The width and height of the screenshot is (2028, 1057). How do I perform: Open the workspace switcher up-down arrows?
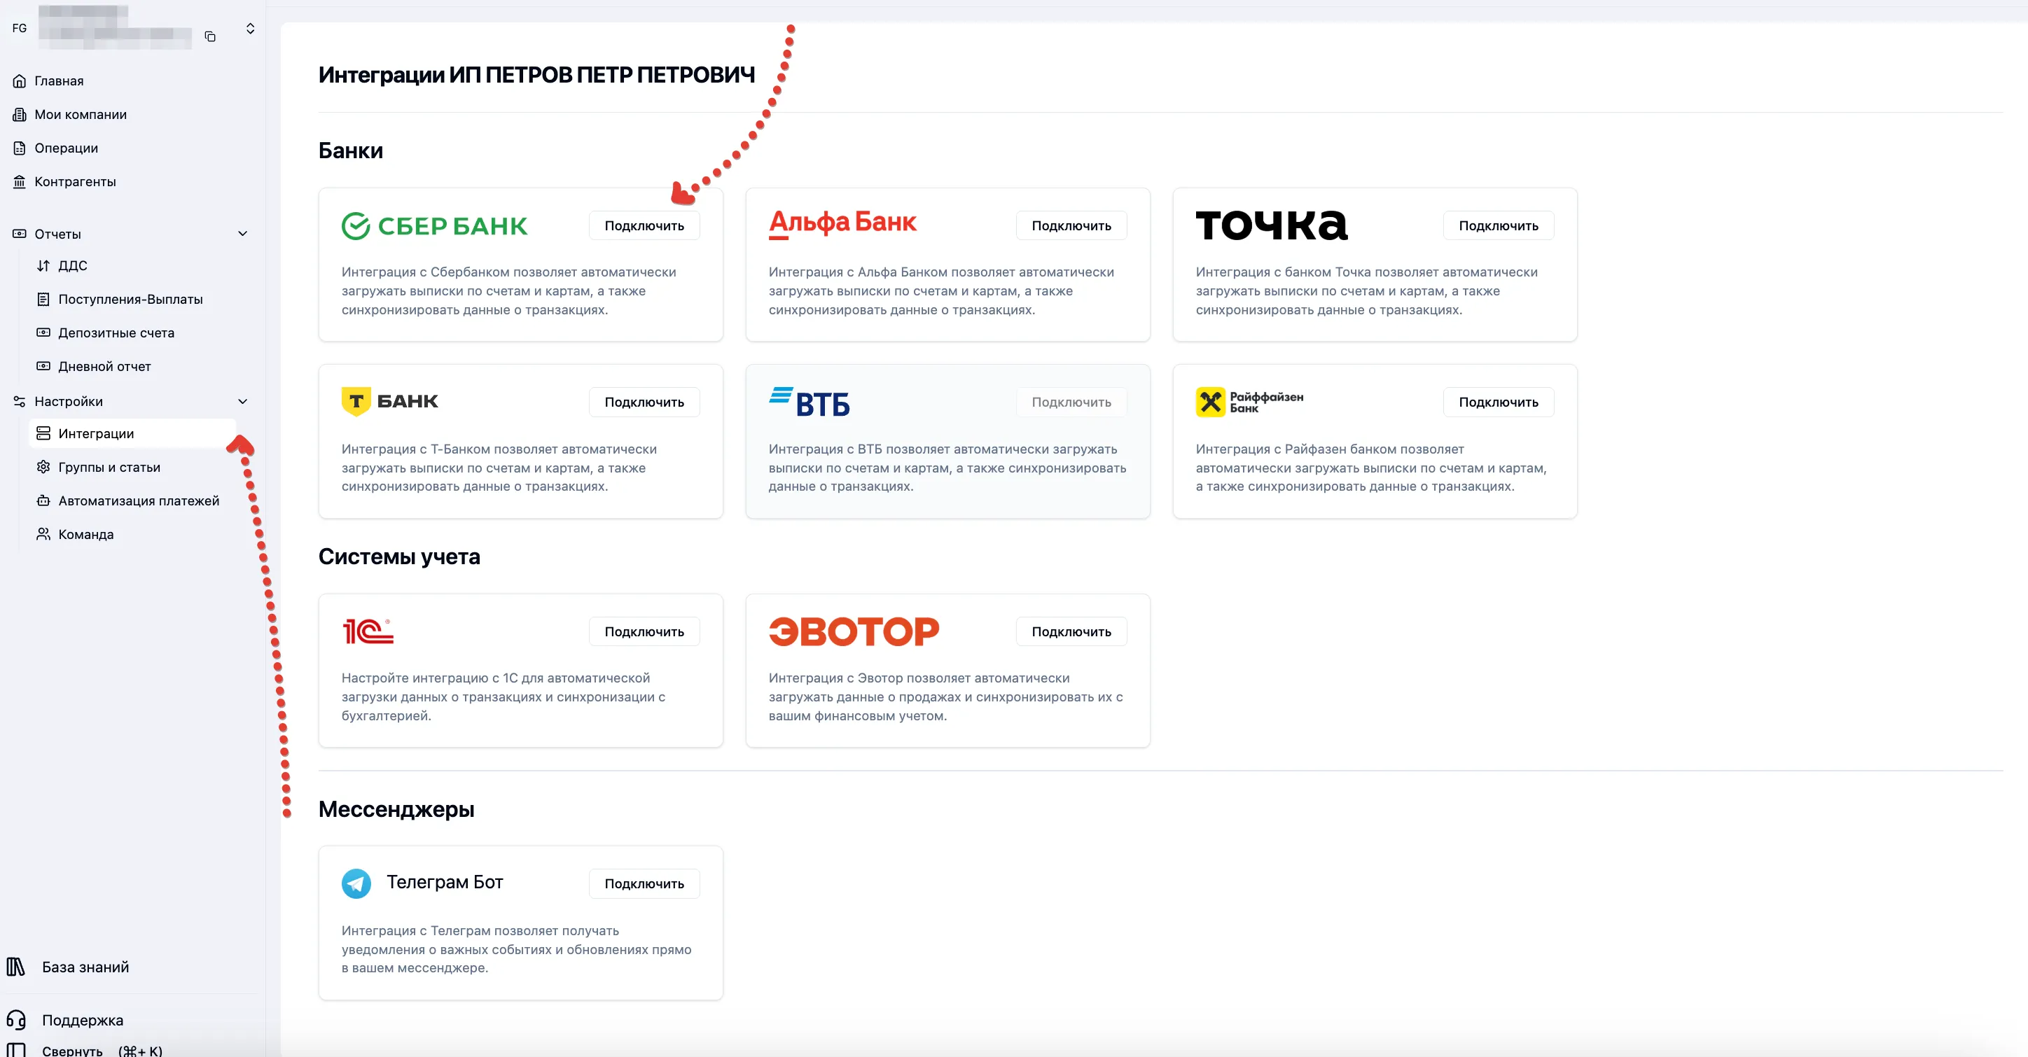251,28
